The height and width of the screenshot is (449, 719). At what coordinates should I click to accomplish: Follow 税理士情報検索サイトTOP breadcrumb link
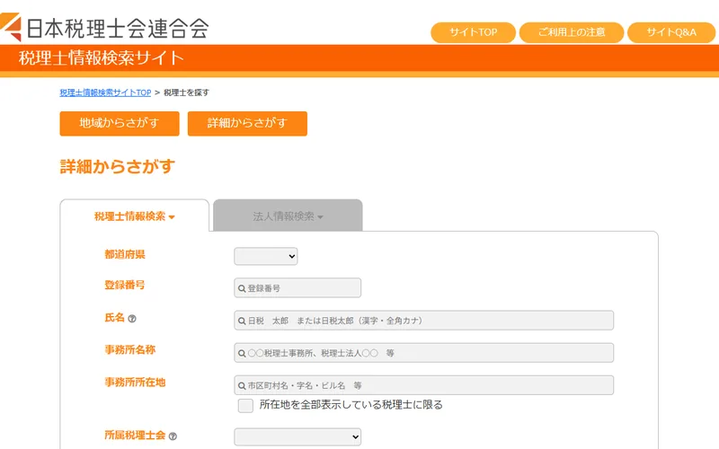[x=105, y=92]
